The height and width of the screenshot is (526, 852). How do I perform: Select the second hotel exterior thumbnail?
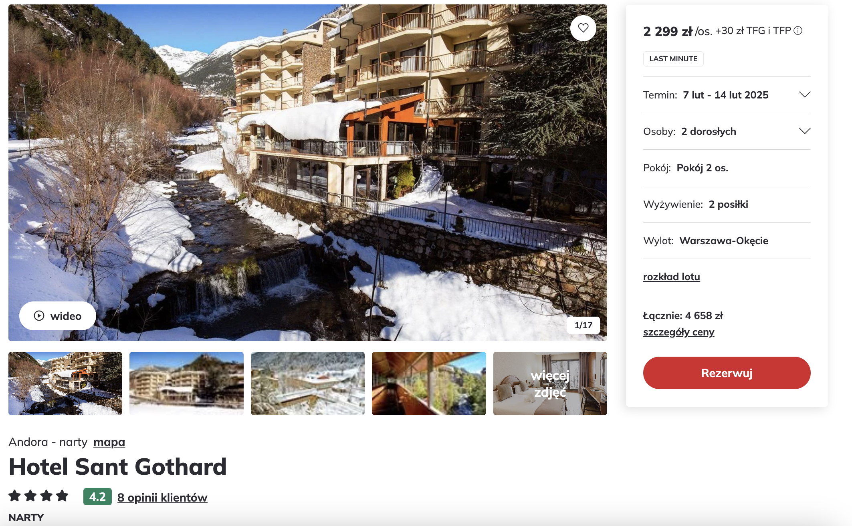tap(186, 383)
